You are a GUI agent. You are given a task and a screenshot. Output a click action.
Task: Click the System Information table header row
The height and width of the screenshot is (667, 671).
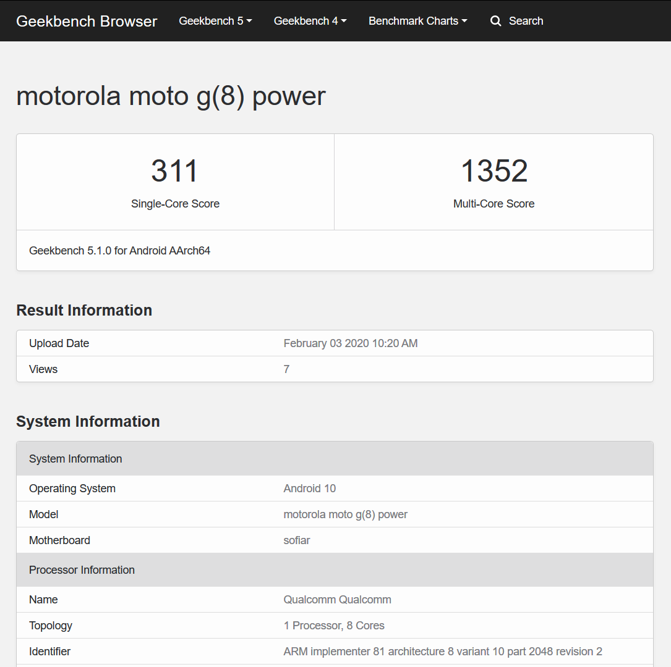(335, 458)
